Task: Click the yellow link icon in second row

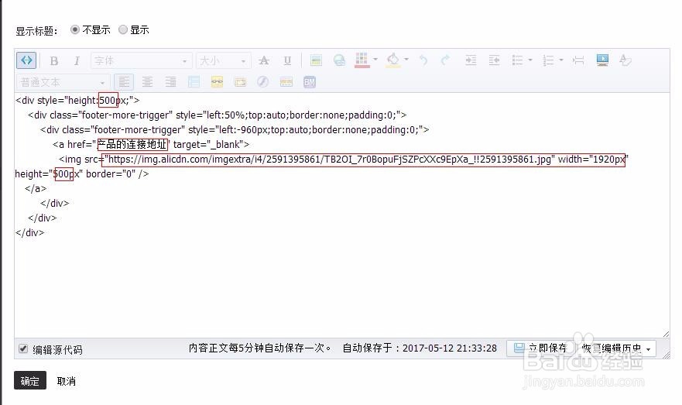Action: click(217, 82)
